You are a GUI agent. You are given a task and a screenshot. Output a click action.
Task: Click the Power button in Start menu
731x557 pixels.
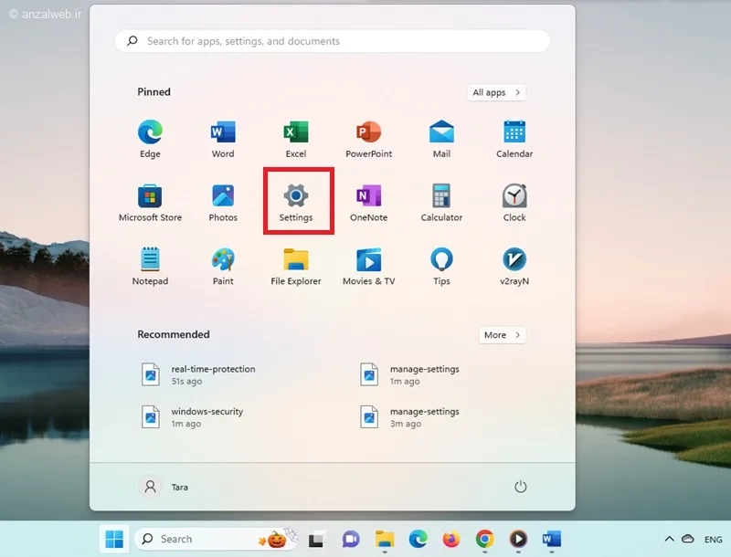[521, 487]
